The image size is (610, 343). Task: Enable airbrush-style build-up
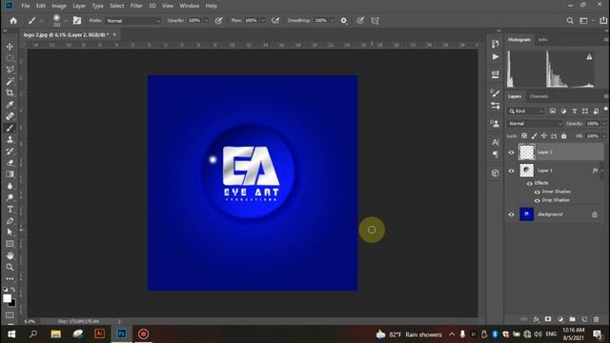point(275,21)
